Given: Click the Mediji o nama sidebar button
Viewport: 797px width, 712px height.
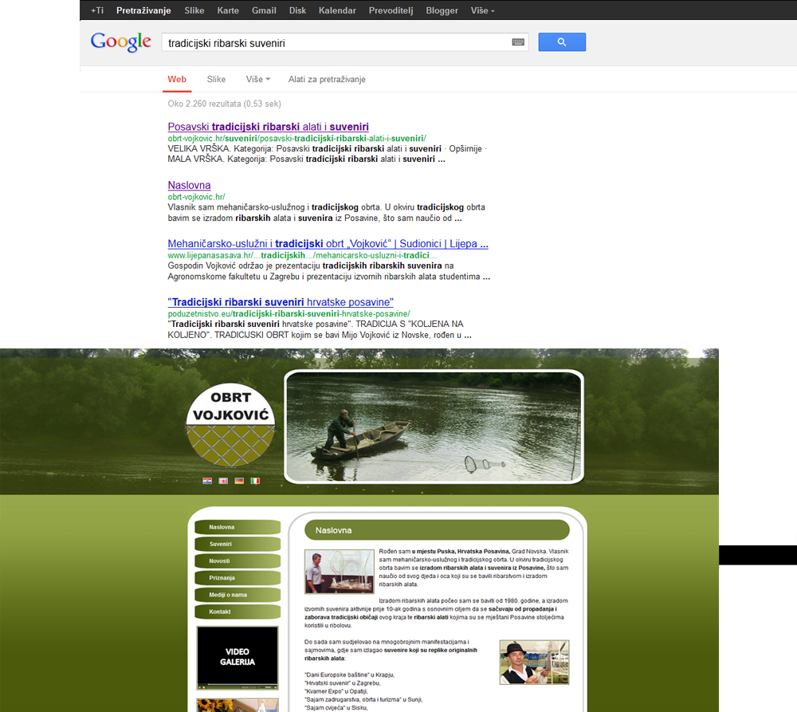Looking at the screenshot, I should (x=238, y=595).
